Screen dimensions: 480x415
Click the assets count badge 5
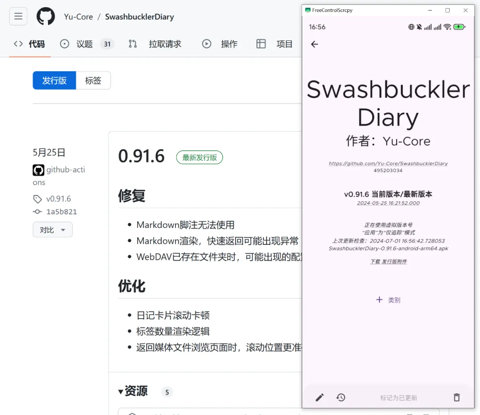tap(167, 392)
